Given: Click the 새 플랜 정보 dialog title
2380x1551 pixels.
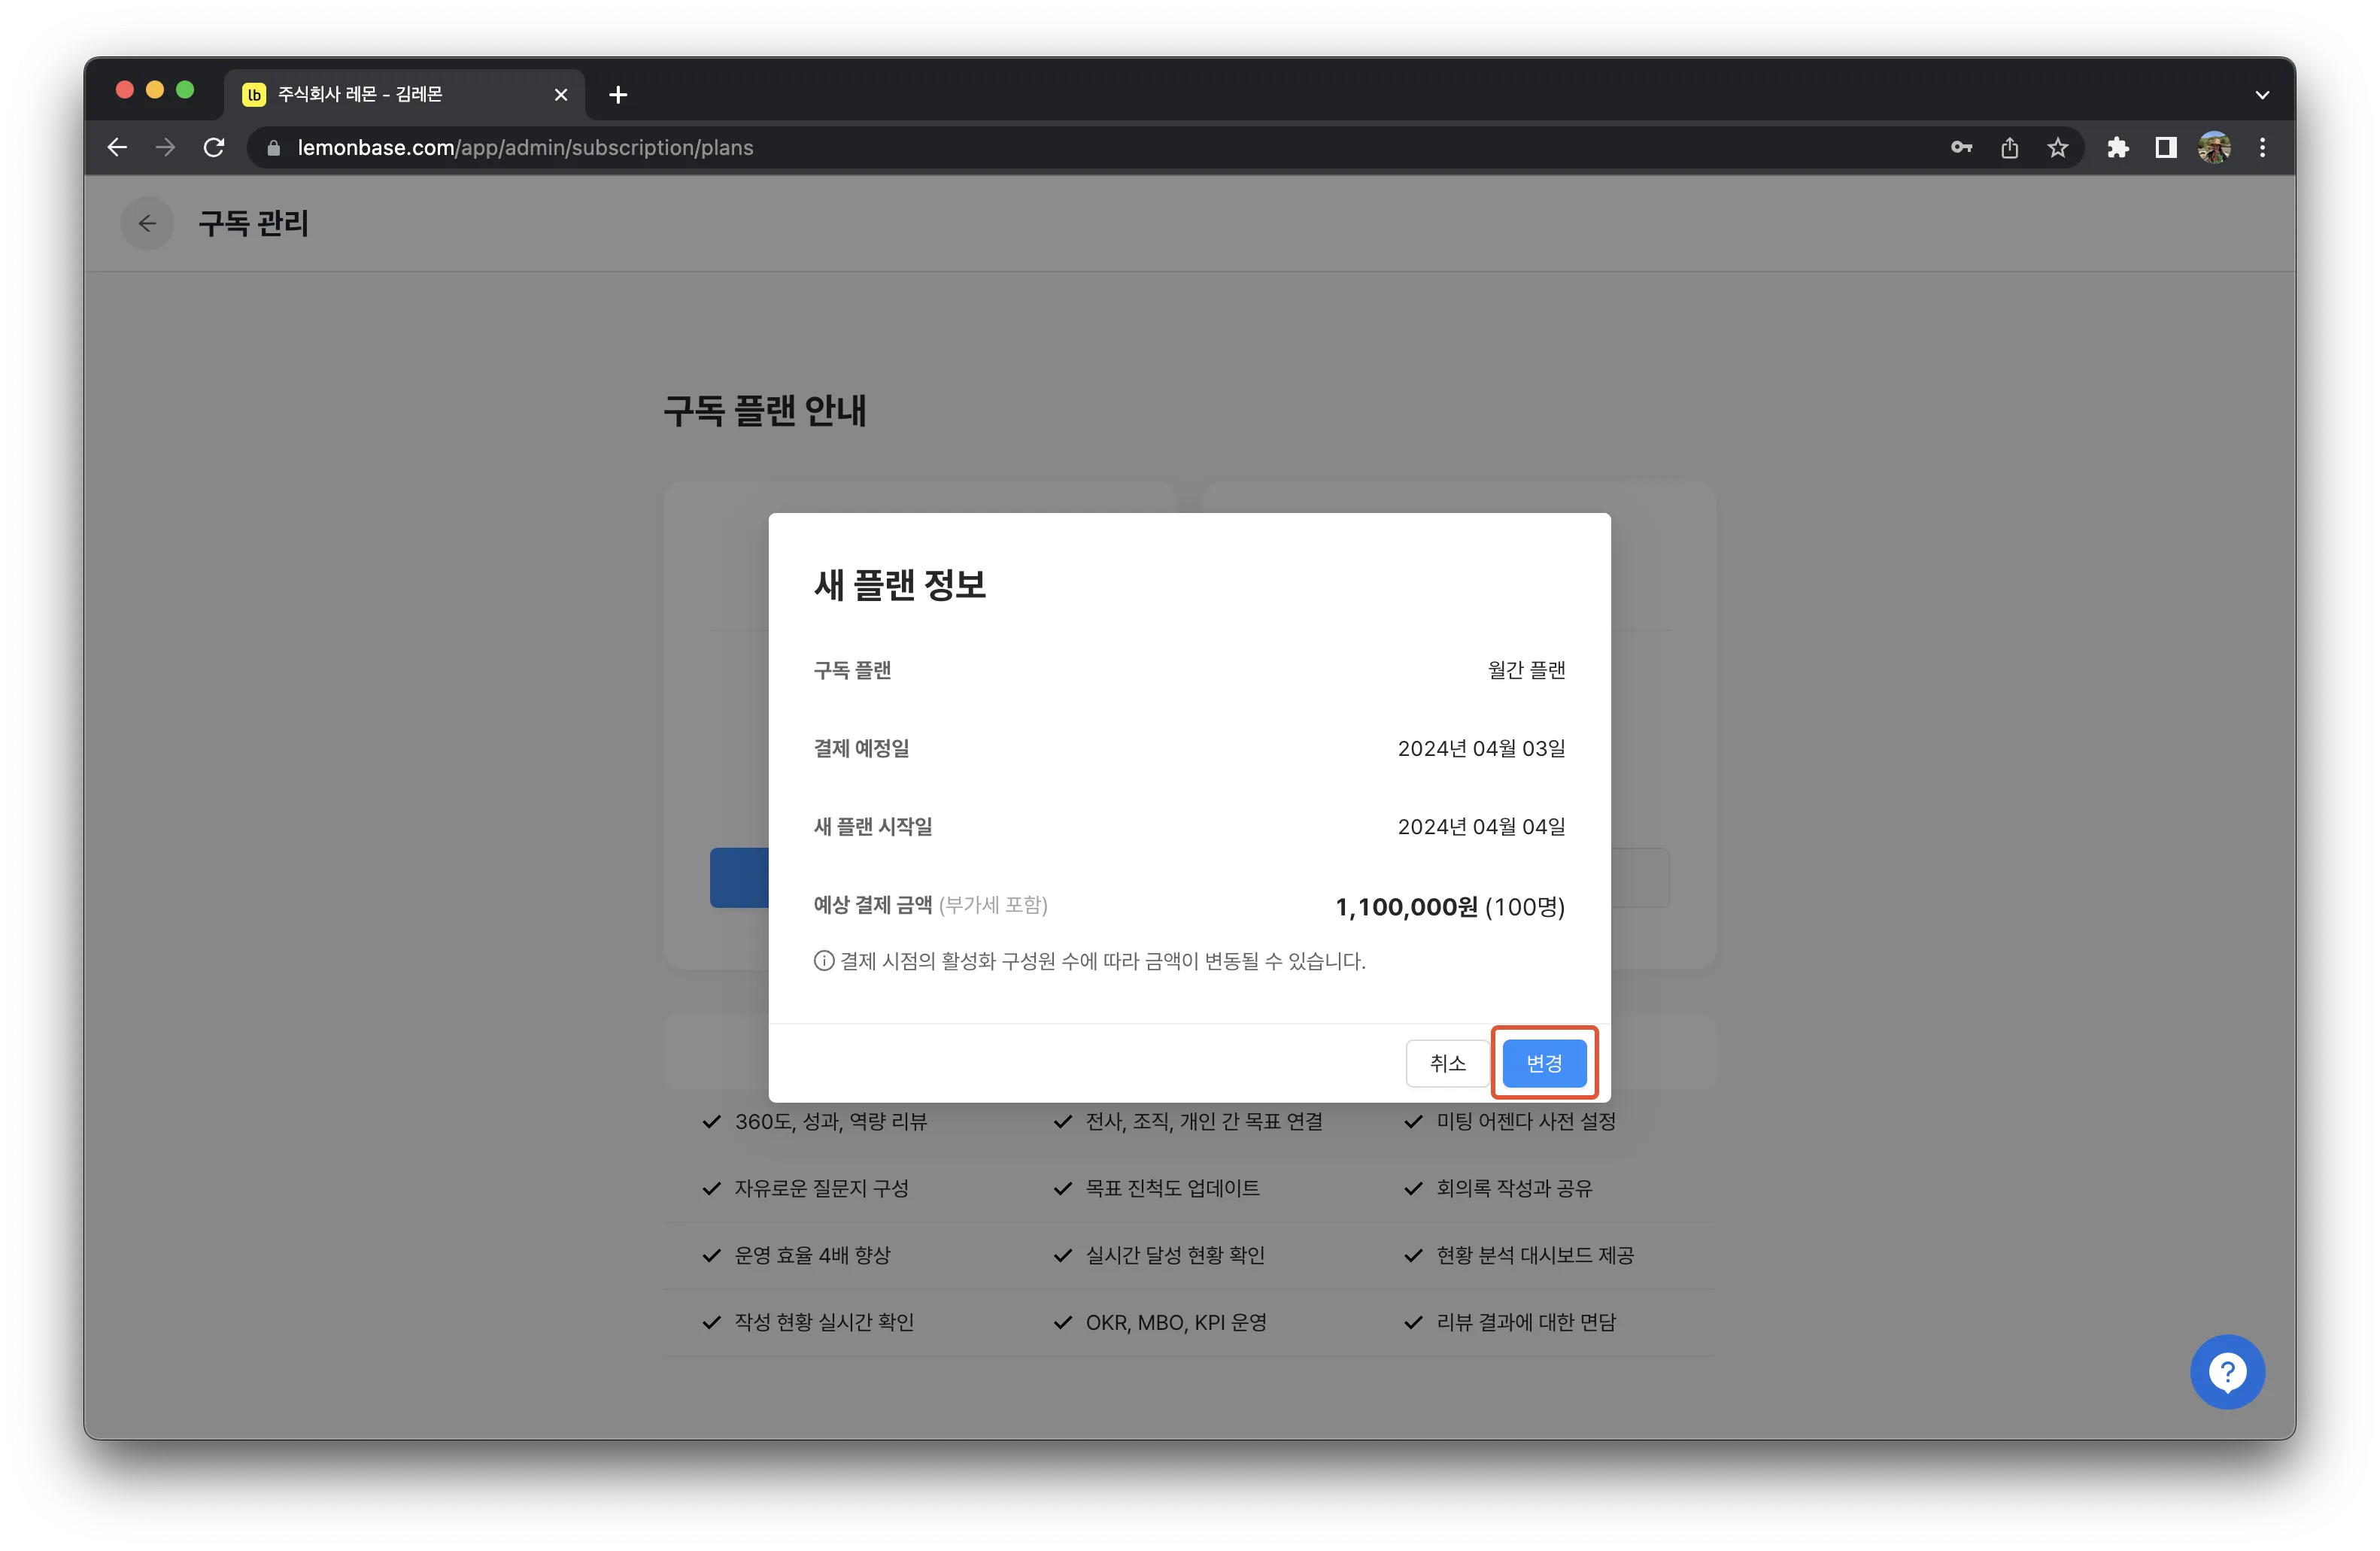Looking at the screenshot, I should point(900,585).
